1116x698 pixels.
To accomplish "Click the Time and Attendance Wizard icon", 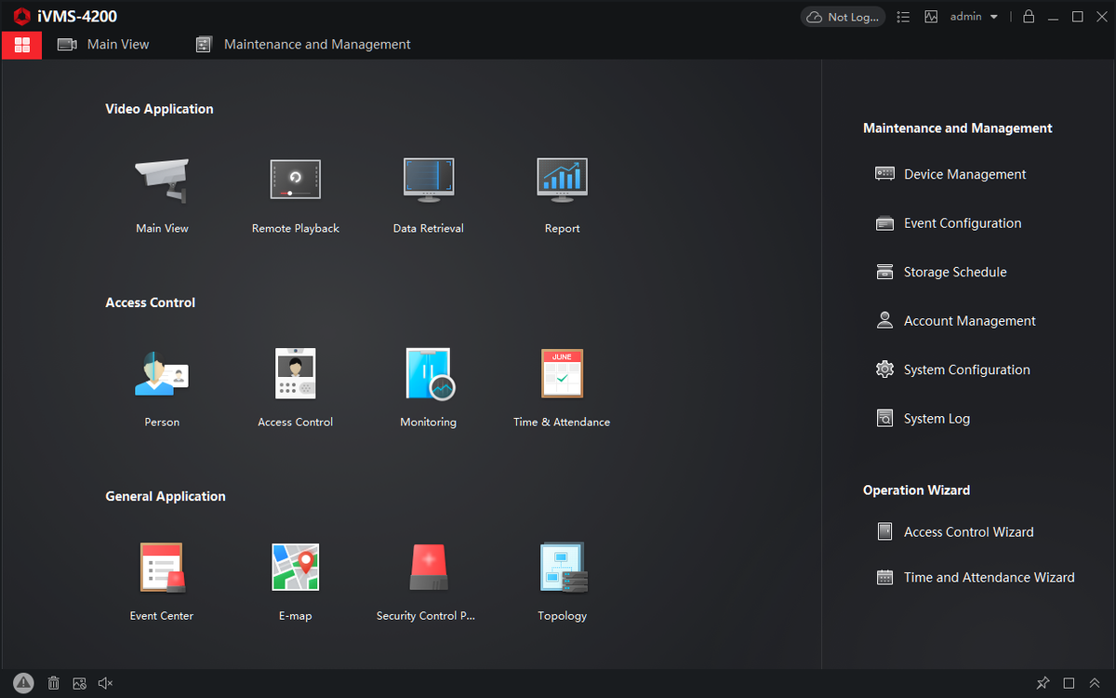I will [x=884, y=577].
